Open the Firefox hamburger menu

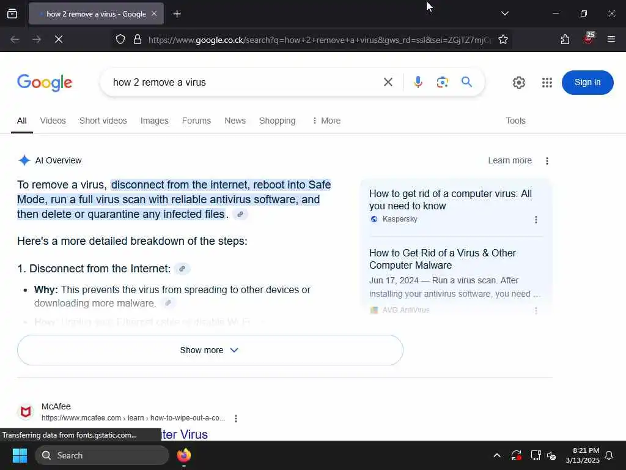pos(611,39)
